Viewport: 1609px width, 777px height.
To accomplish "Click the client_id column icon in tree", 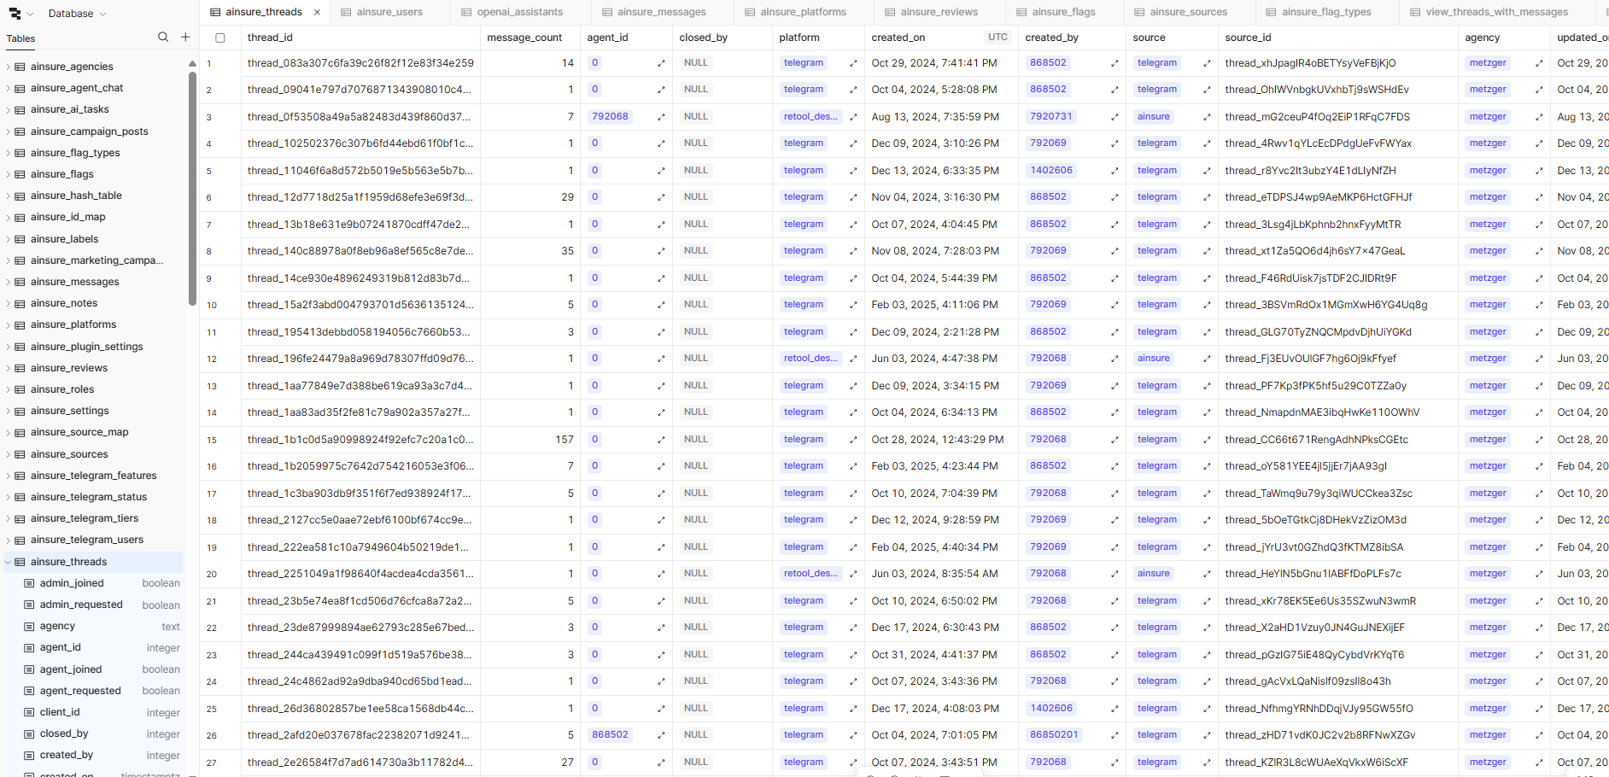I will [x=29, y=712].
